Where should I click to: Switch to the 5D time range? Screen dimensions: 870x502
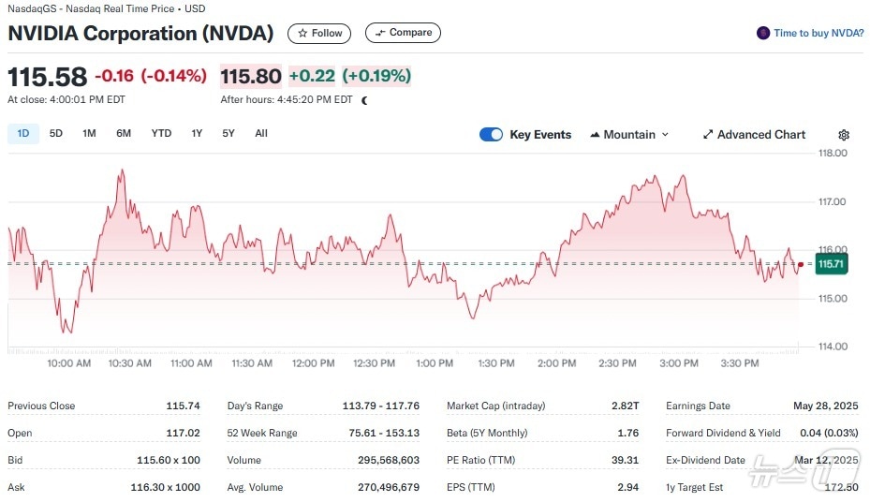coord(56,134)
